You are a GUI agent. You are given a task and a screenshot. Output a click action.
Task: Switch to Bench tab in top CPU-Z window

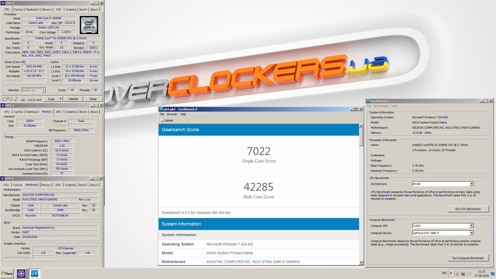(x=83, y=10)
